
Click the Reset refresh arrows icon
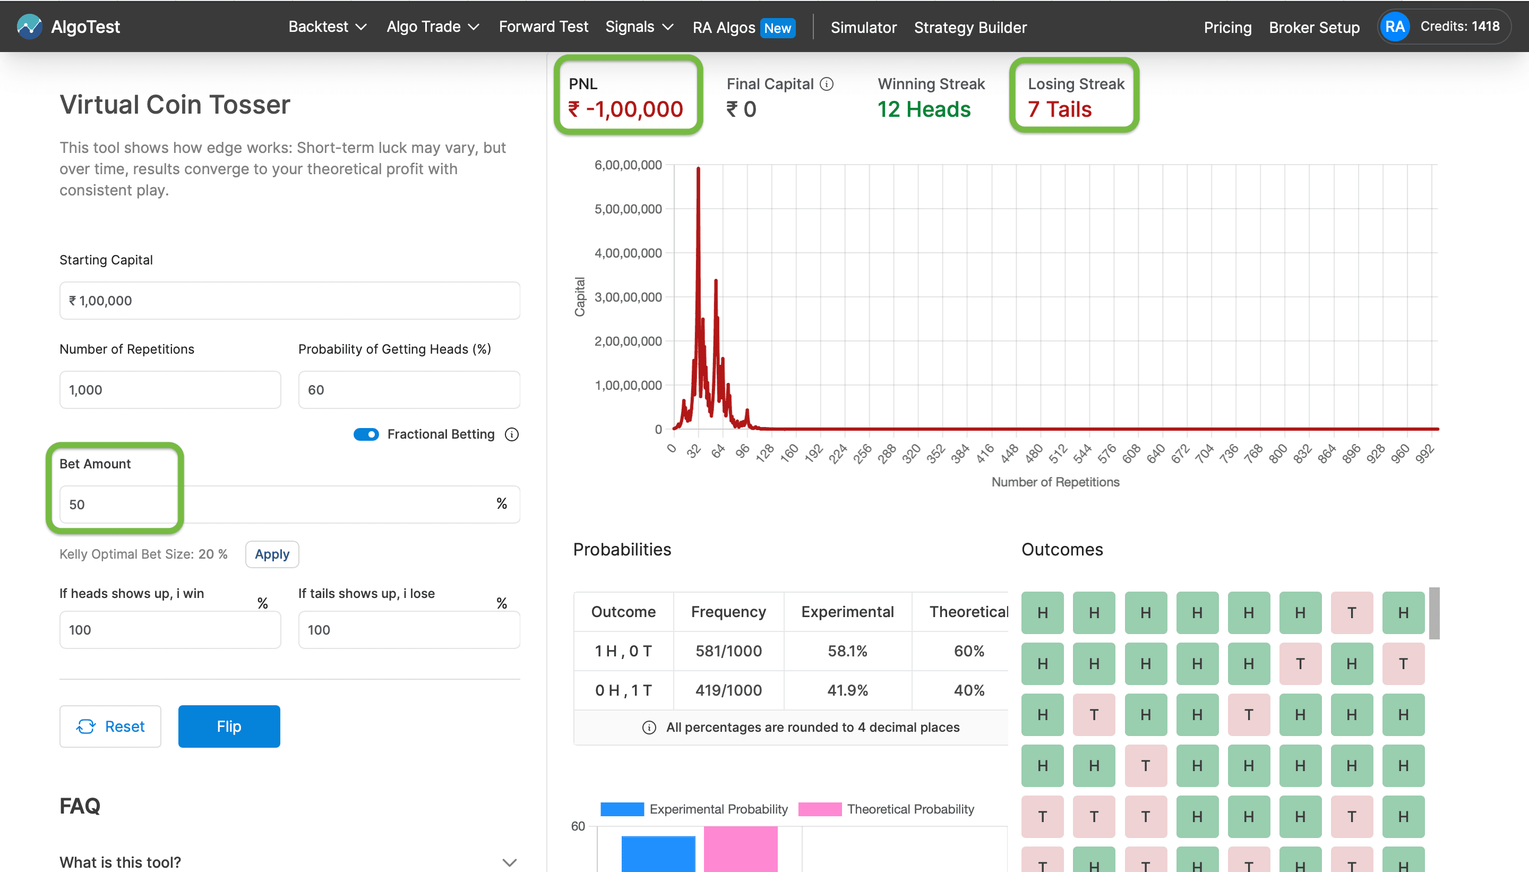[85, 726]
